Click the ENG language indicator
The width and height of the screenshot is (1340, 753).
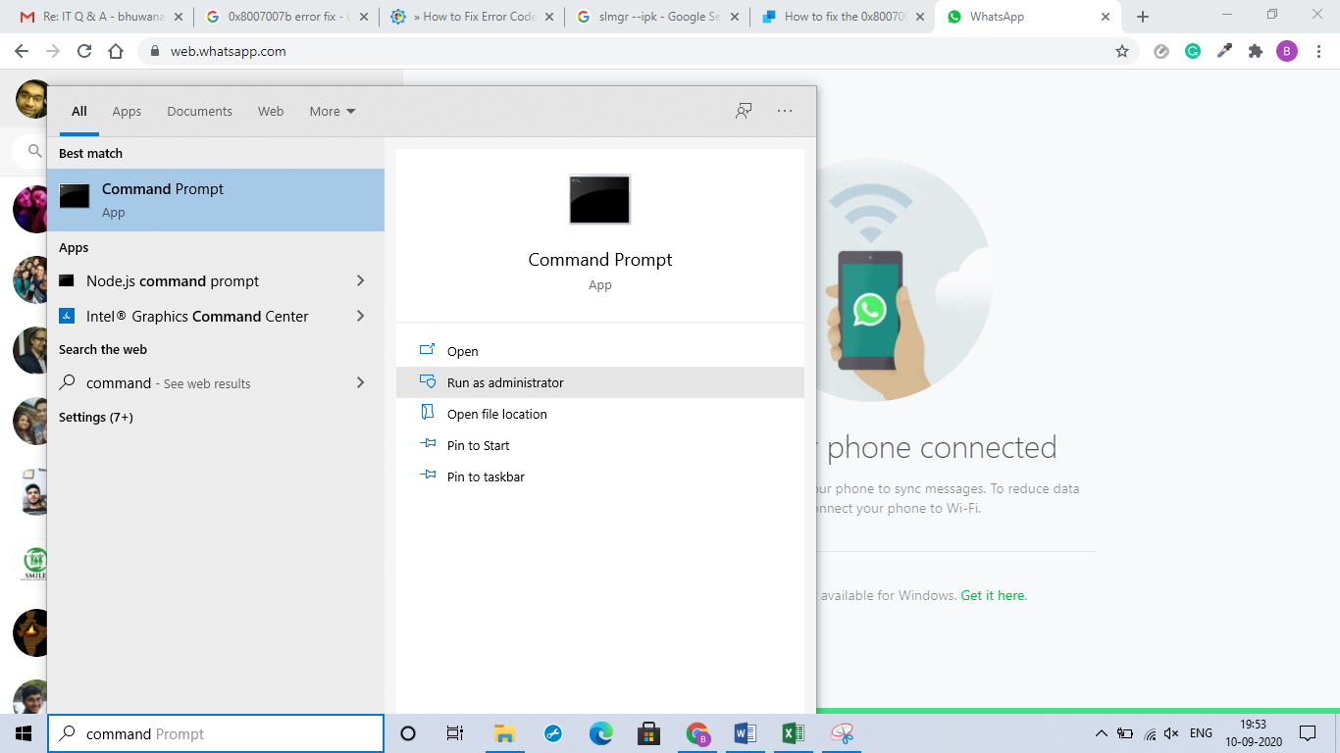tap(1201, 732)
